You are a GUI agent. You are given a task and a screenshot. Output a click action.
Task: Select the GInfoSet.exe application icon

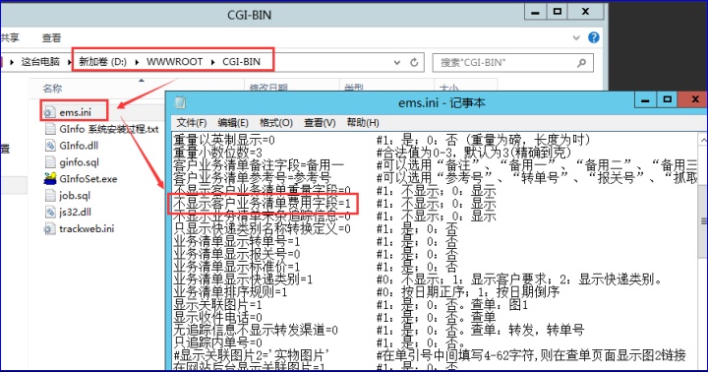click(x=50, y=178)
